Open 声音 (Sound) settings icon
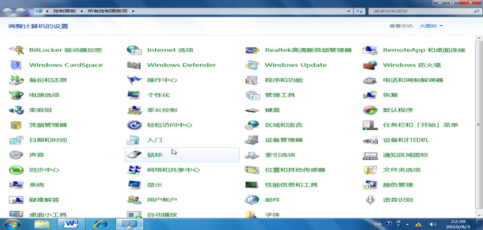Image resolution: width=483 pixels, height=230 pixels. 16,155
